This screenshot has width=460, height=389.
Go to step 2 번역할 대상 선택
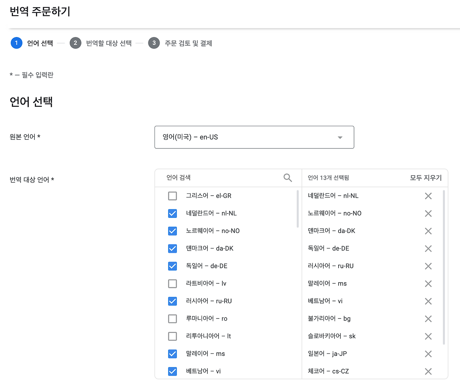pyautogui.click(x=101, y=43)
